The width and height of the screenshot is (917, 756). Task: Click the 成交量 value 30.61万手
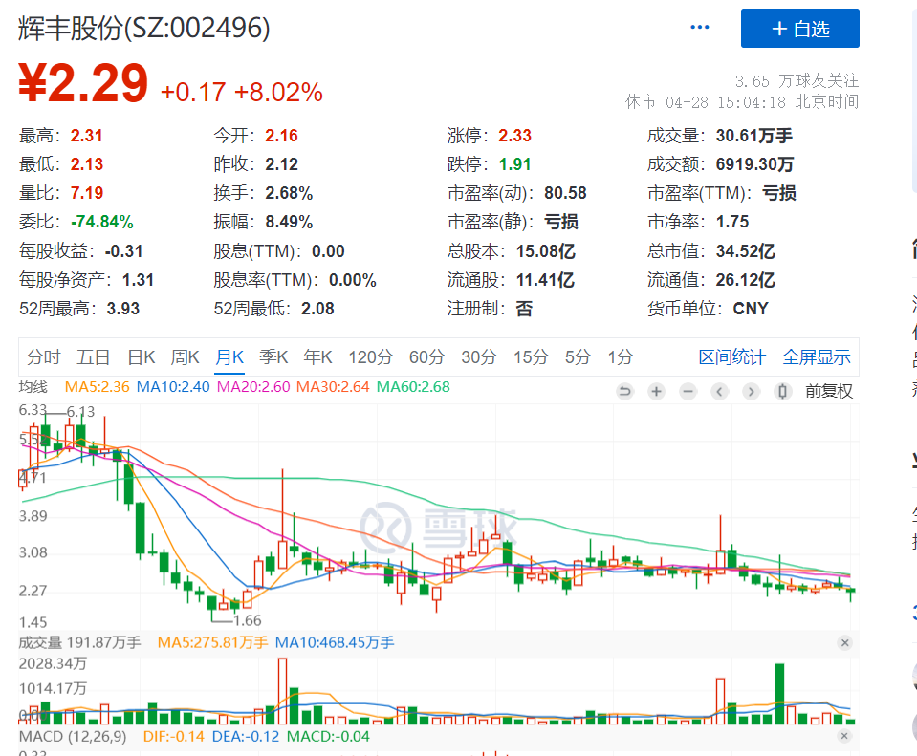[754, 136]
